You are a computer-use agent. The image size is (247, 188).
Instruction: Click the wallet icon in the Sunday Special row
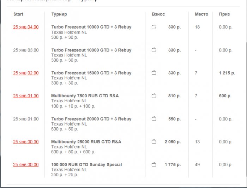pyautogui.click(x=154, y=165)
